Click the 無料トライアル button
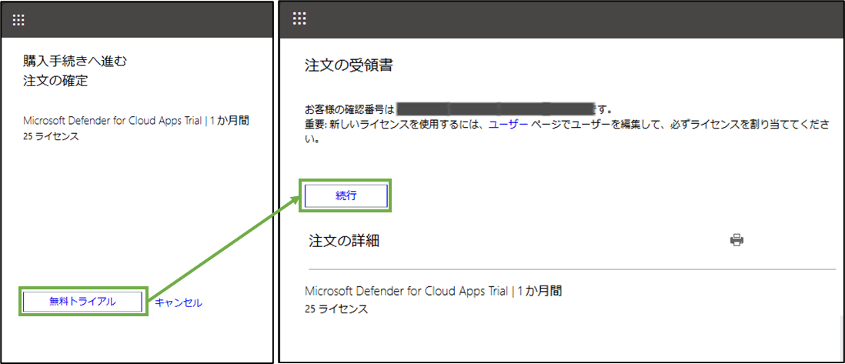Viewport: 845px width, 364px height. [82, 302]
